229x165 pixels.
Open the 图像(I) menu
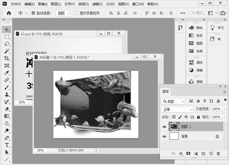point(43,4)
